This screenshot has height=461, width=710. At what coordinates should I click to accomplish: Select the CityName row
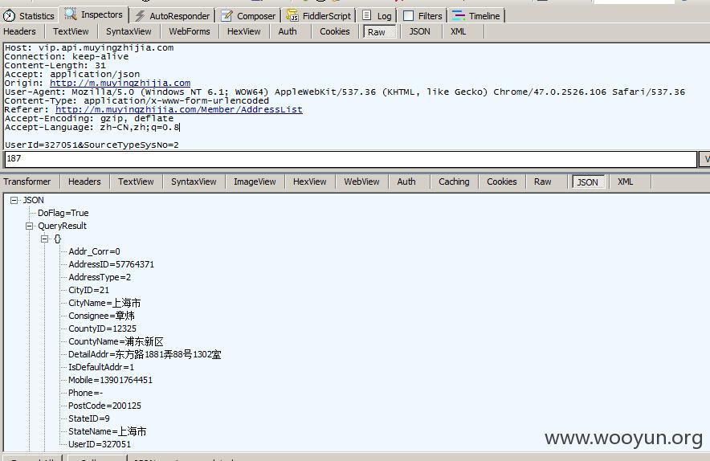[x=104, y=303]
